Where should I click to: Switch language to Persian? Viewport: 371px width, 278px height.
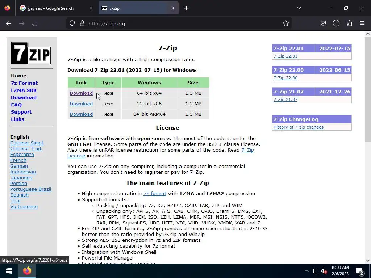click(x=18, y=183)
